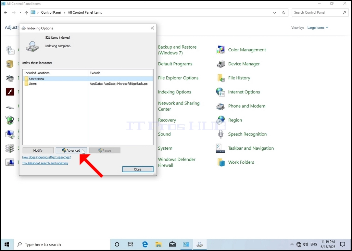The image size is (352, 251).
Task: Click the Start Menu folder icon
Action: tap(26, 79)
